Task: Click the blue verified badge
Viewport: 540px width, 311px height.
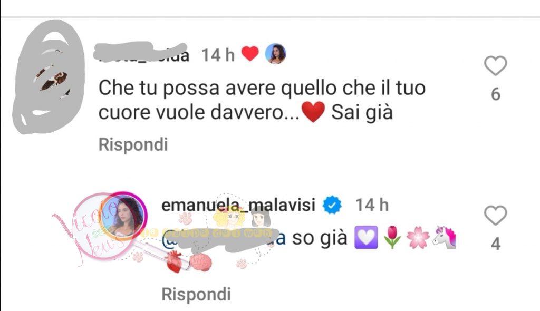Action: pyautogui.click(x=332, y=205)
